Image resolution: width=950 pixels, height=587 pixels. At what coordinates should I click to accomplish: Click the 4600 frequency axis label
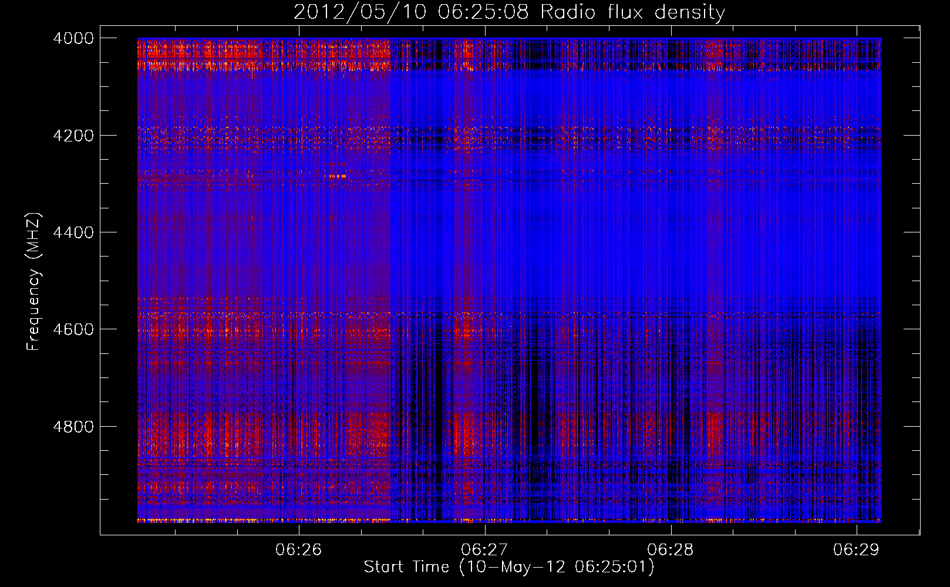(73, 329)
